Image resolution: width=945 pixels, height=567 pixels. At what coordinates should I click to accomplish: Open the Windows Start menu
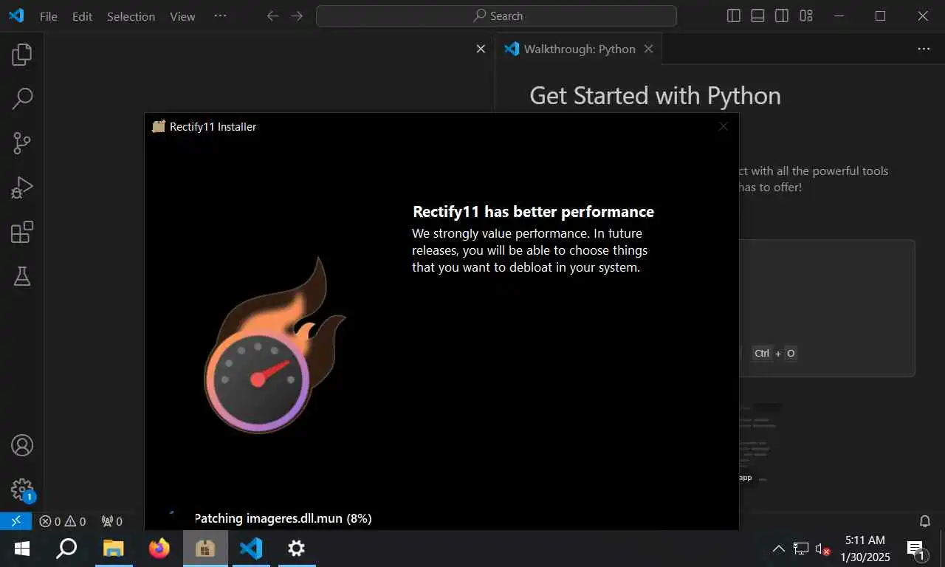[22, 549]
